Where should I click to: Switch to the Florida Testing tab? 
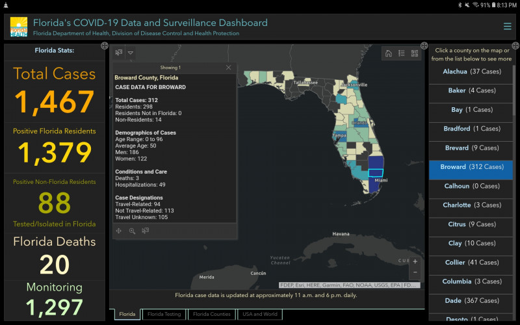point(164,315)
